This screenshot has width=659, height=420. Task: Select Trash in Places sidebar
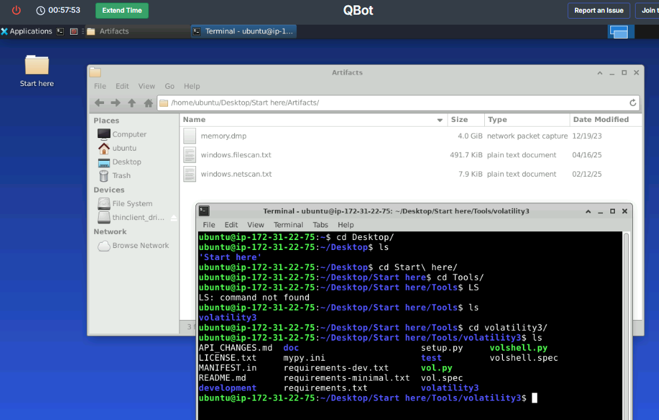pyautogui.click(x=121, y=176)
